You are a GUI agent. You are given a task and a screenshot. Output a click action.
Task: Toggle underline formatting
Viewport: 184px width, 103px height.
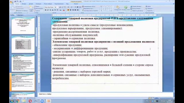[50, 10]
